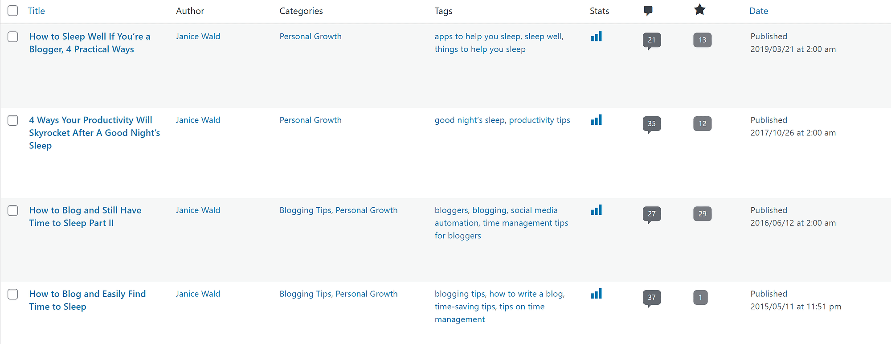Screen dimensions: 891x344
Task: Select the 'How to Sleep Well' post checkbox
Action: tap(13, 37)
